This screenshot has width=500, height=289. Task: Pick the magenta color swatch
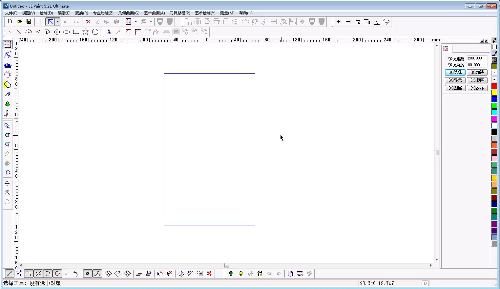pos(494,119)
